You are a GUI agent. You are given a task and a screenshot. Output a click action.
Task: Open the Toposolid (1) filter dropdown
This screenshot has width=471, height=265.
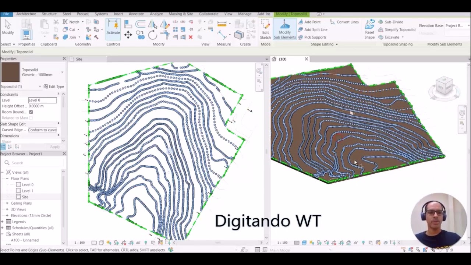40,86
